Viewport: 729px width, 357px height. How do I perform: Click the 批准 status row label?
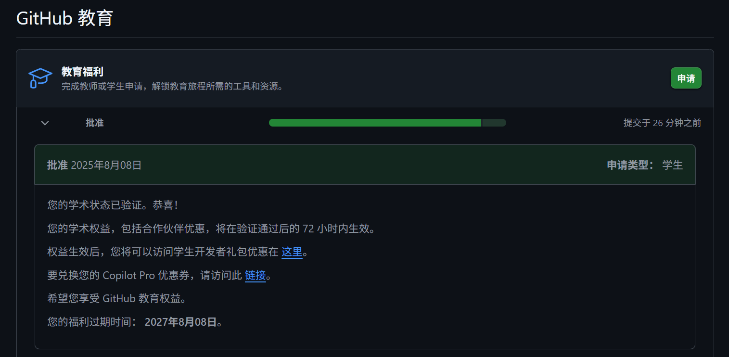(x=95, y=123)
